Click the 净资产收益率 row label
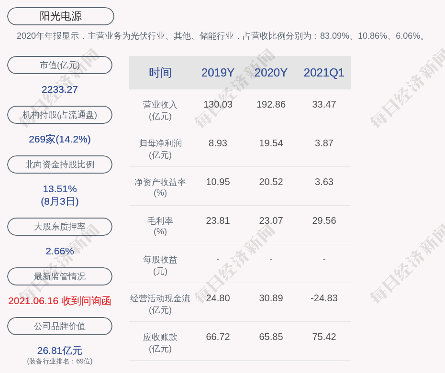Viewport: 445px width, 373px height. 160,187
